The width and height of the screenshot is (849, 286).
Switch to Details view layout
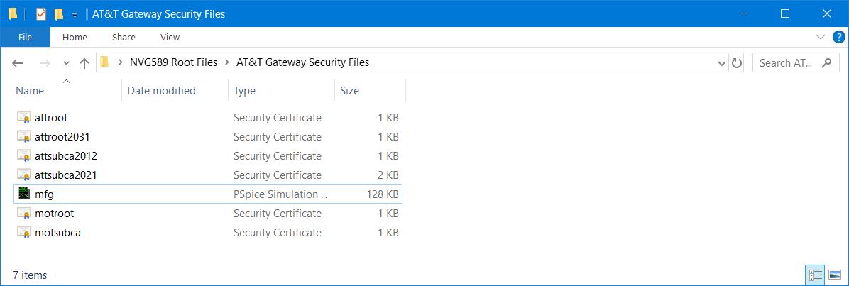click(x=816, y=275)
